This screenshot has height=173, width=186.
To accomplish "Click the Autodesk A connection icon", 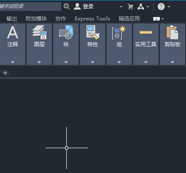I will 141,7.
